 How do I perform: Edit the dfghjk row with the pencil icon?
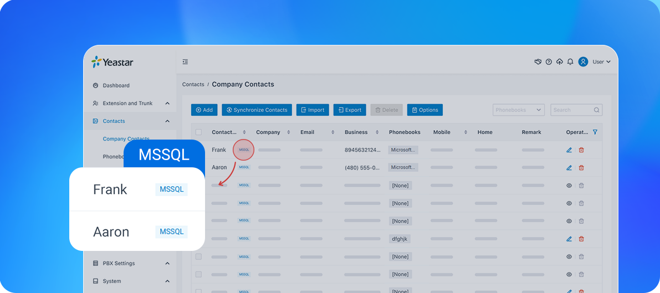569,239
